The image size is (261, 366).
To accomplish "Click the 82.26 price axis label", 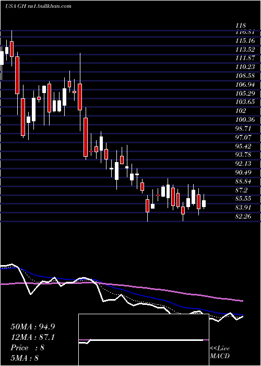I will coord(244,216).
